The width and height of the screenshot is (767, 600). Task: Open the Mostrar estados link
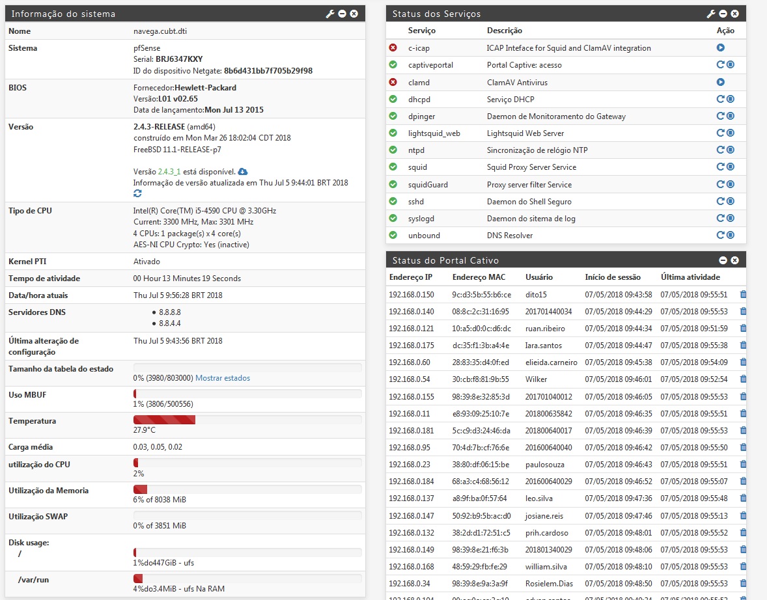click(x=223, y=378)
